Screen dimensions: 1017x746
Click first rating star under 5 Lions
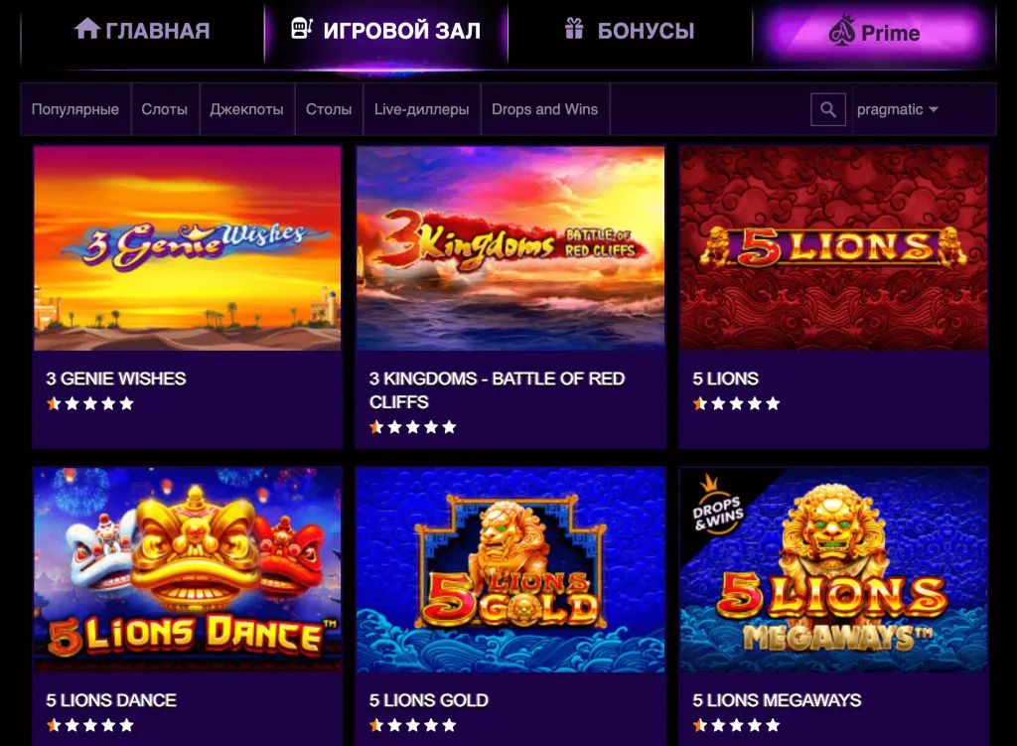pyautogui.click(x=700, y=403)
